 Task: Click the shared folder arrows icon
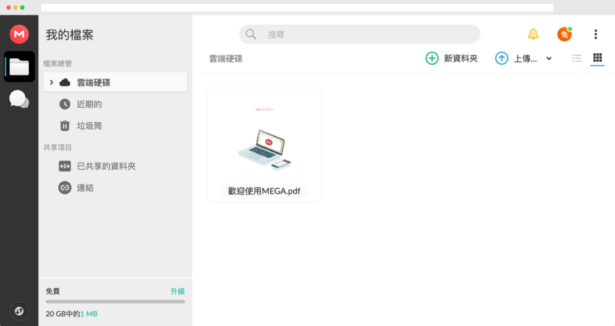coord(65,167)
